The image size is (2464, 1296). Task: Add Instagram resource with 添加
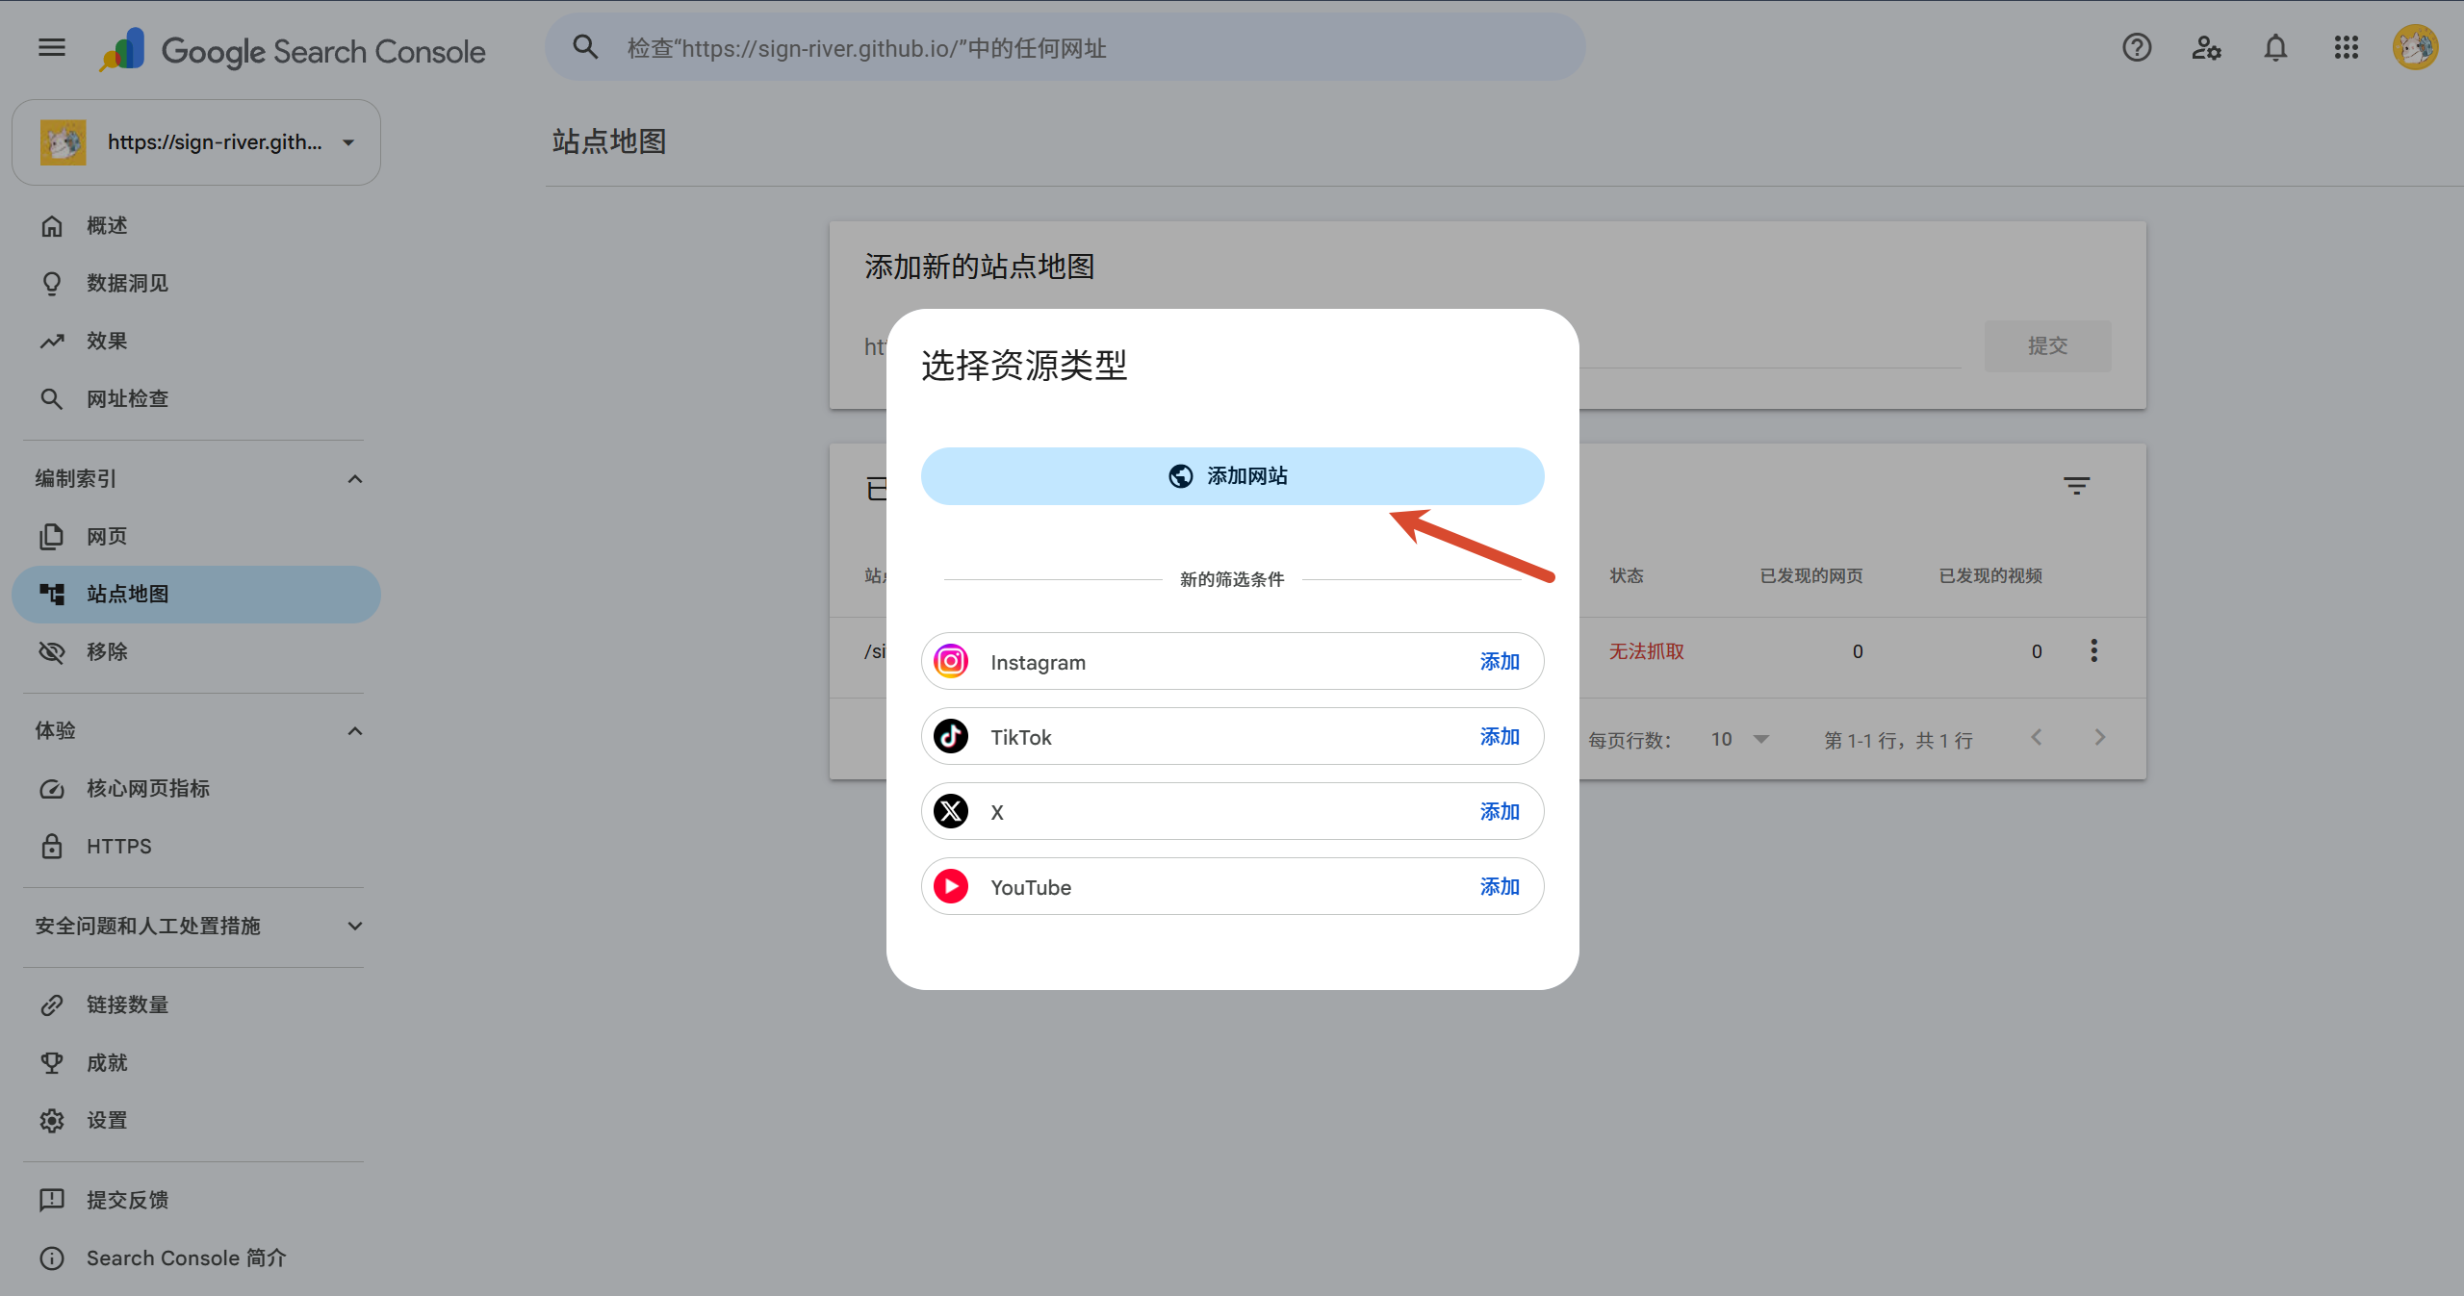click(1500, 662)
